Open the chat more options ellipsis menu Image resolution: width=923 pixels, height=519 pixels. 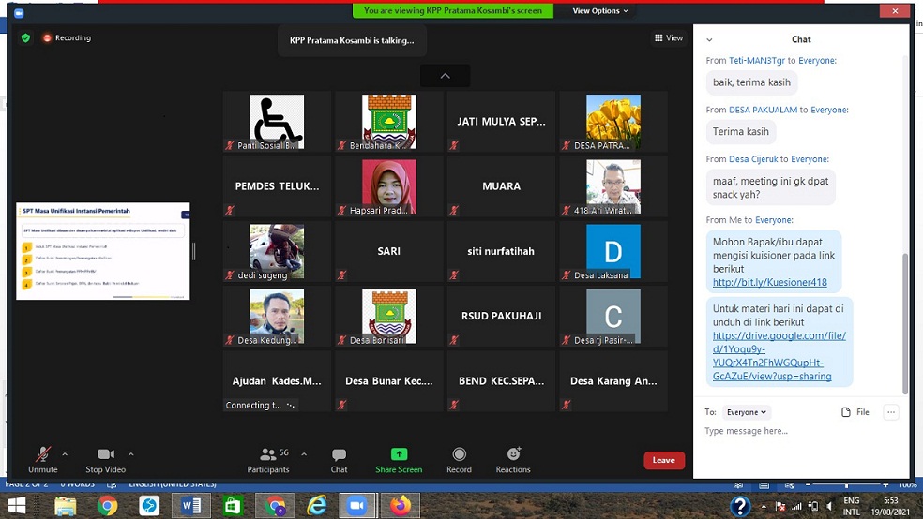pos(891,412)
